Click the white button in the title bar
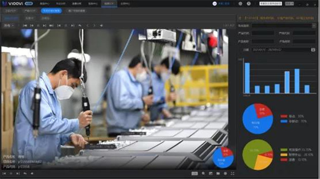The height and width of the screenshot is (179, 320). click(x=271, y=4)
